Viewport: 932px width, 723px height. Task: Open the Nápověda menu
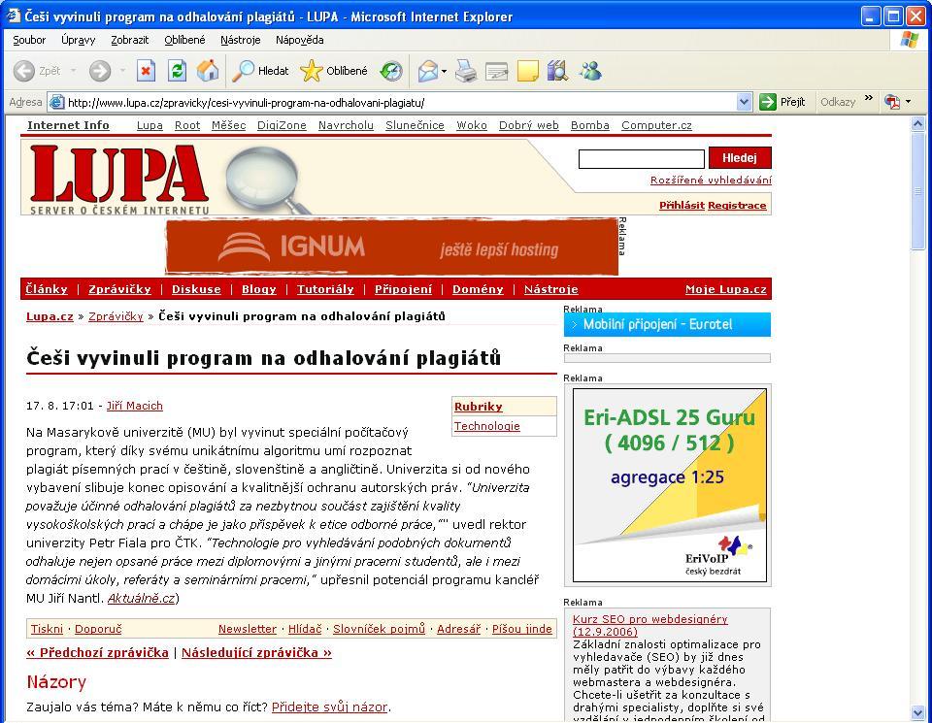pos(300,40)
